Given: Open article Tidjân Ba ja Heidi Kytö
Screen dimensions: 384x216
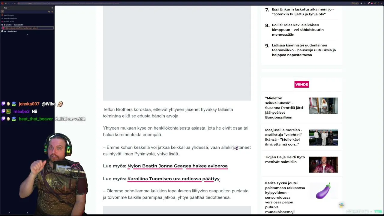Looking at the screenshot, I should [285, 159].
